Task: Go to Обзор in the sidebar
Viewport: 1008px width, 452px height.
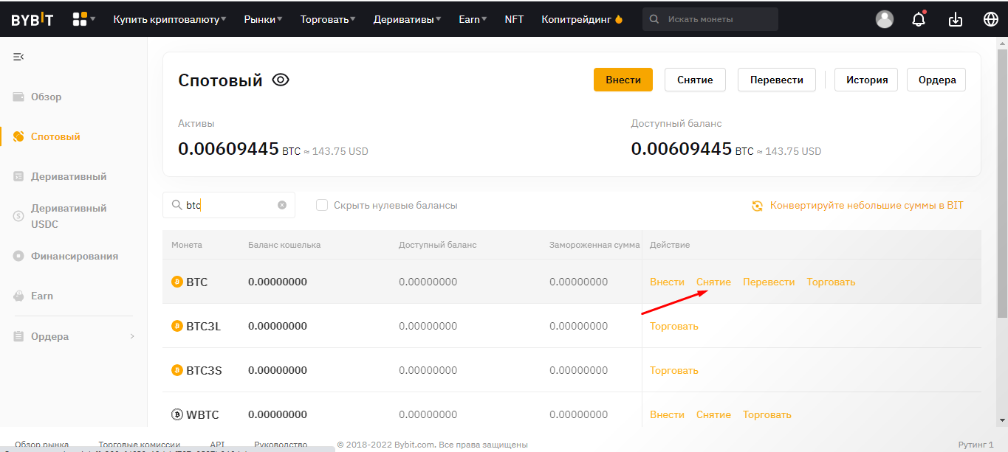Action: pos(47,97)
